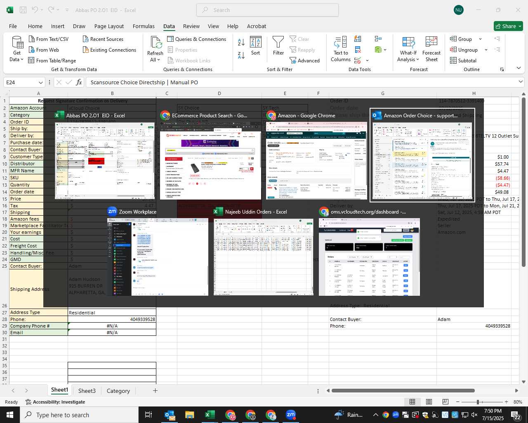Create a Forecast Sheet
The image size is (528, 423).
[x=431, y=49]
